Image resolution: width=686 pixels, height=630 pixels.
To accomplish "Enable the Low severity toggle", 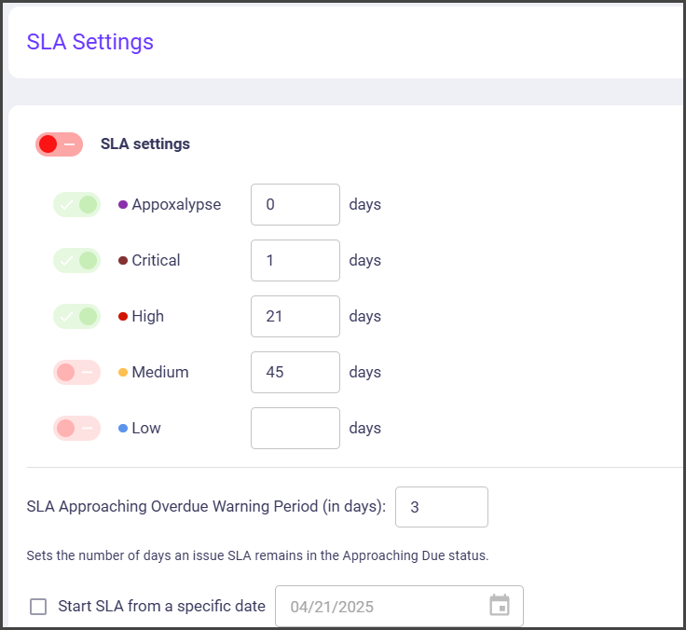I will coord(76,429).
